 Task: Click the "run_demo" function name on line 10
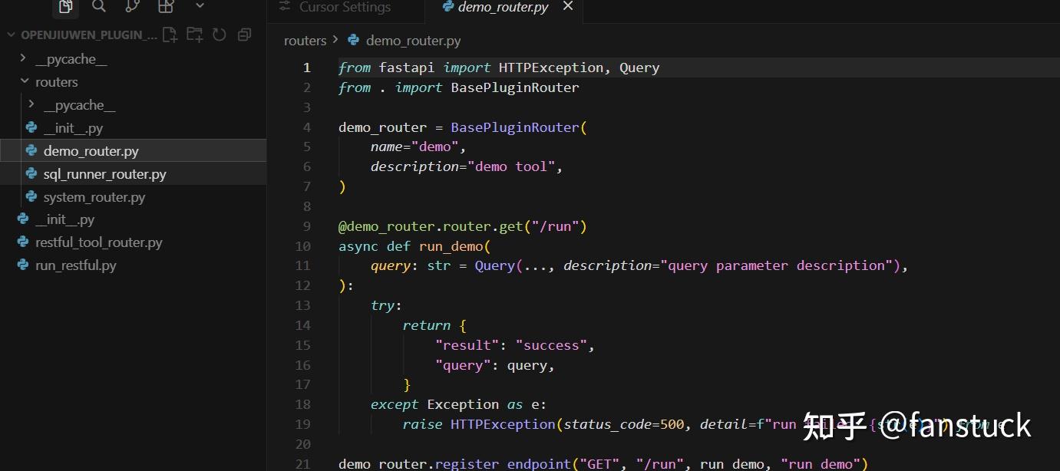(451, 246)
